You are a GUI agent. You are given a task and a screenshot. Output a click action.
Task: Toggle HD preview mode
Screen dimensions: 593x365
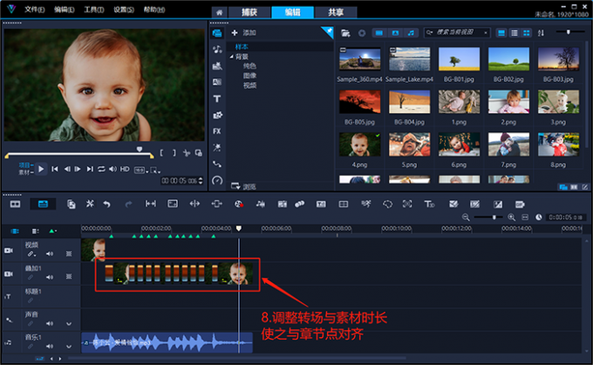pyautogui.click(x=125, y=168)
